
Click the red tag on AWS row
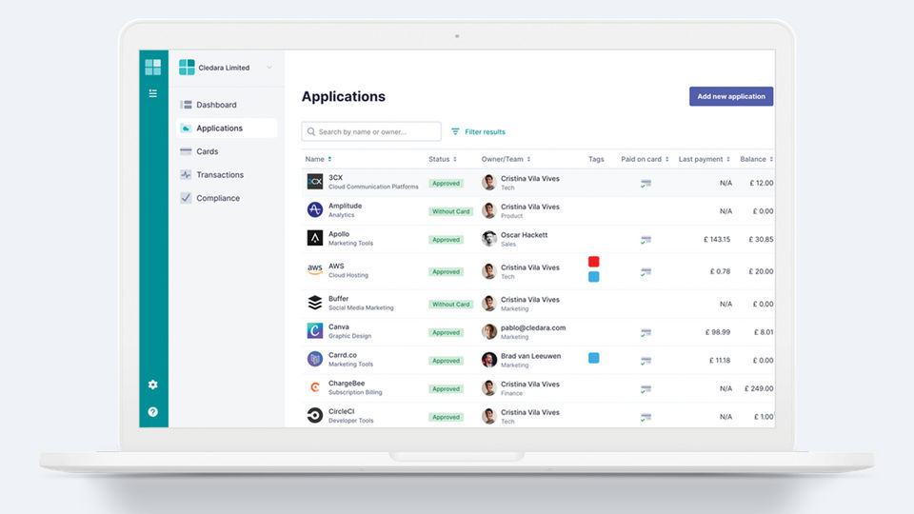click(593, 262)
